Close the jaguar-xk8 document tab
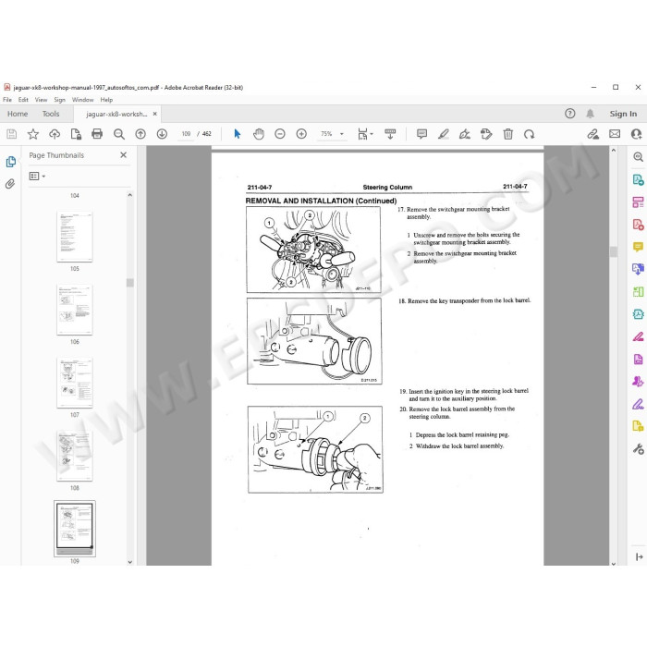 pyautogui.click(x=154, y=114)
